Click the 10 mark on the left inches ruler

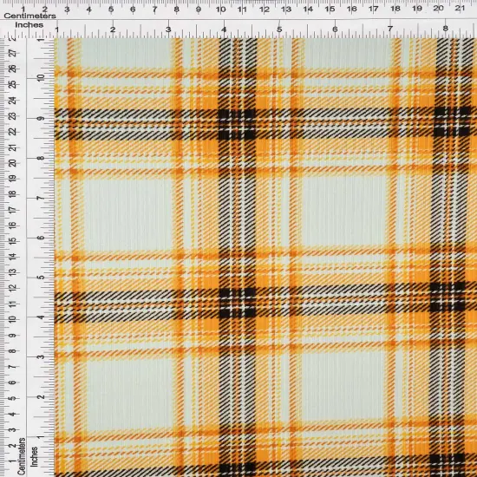coord(41,77)
